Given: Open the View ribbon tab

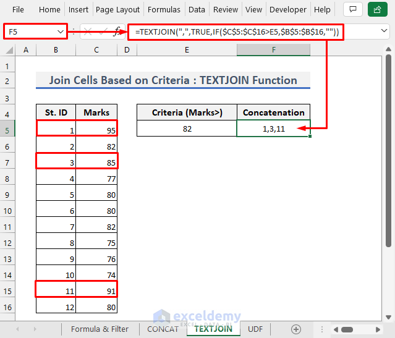Looking at the screenshot, I should tap(253, 9).
